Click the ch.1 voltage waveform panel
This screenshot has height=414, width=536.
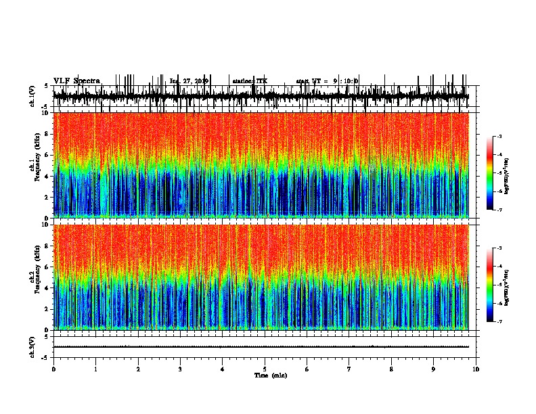(266, 96)
